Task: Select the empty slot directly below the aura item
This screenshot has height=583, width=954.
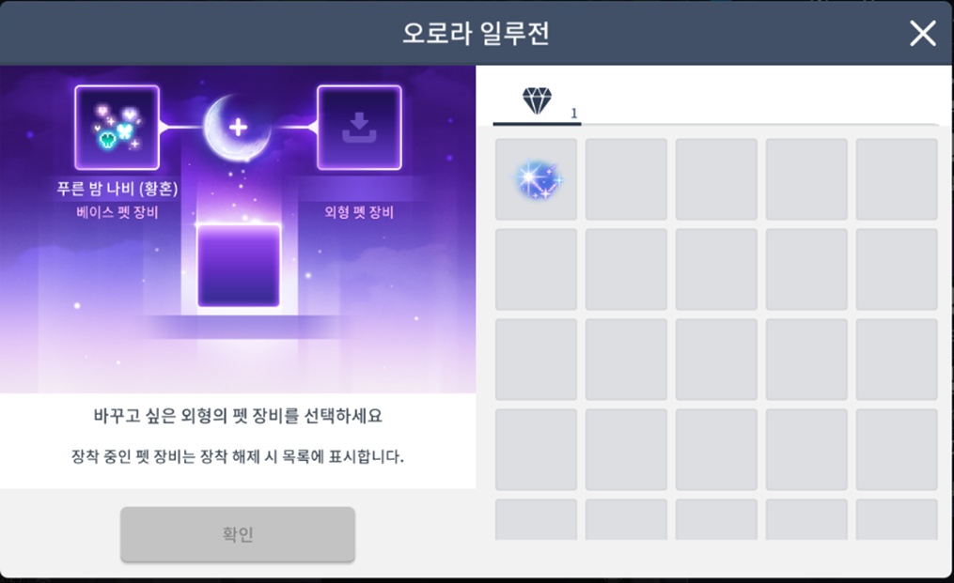Action: (536, 269)
